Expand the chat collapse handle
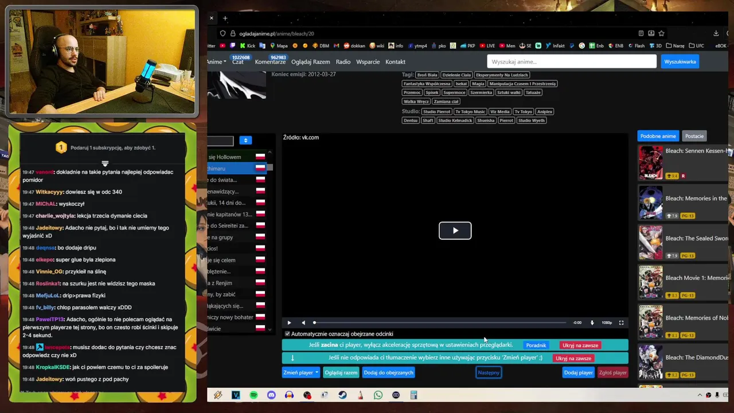Viewport: 734px width, 413px height. pos(105,163)
